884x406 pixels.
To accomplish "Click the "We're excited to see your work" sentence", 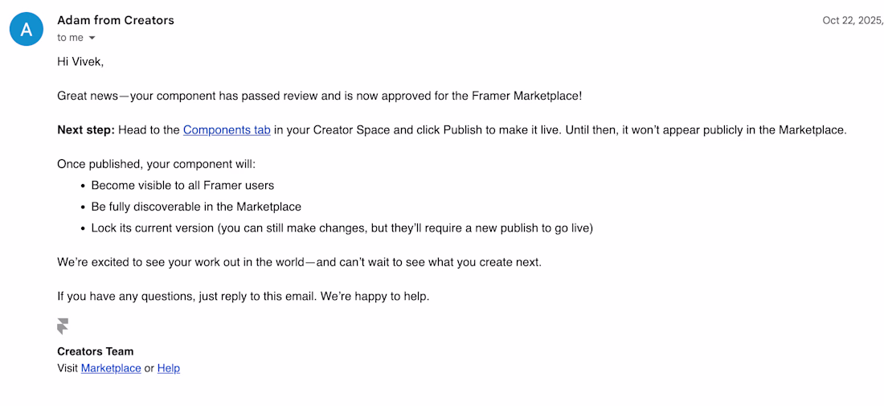I will point(299,262).
